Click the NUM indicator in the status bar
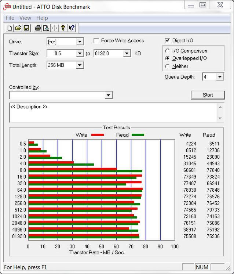The width and height of the screenshot is (234, 274). click(x=202, y=267)
